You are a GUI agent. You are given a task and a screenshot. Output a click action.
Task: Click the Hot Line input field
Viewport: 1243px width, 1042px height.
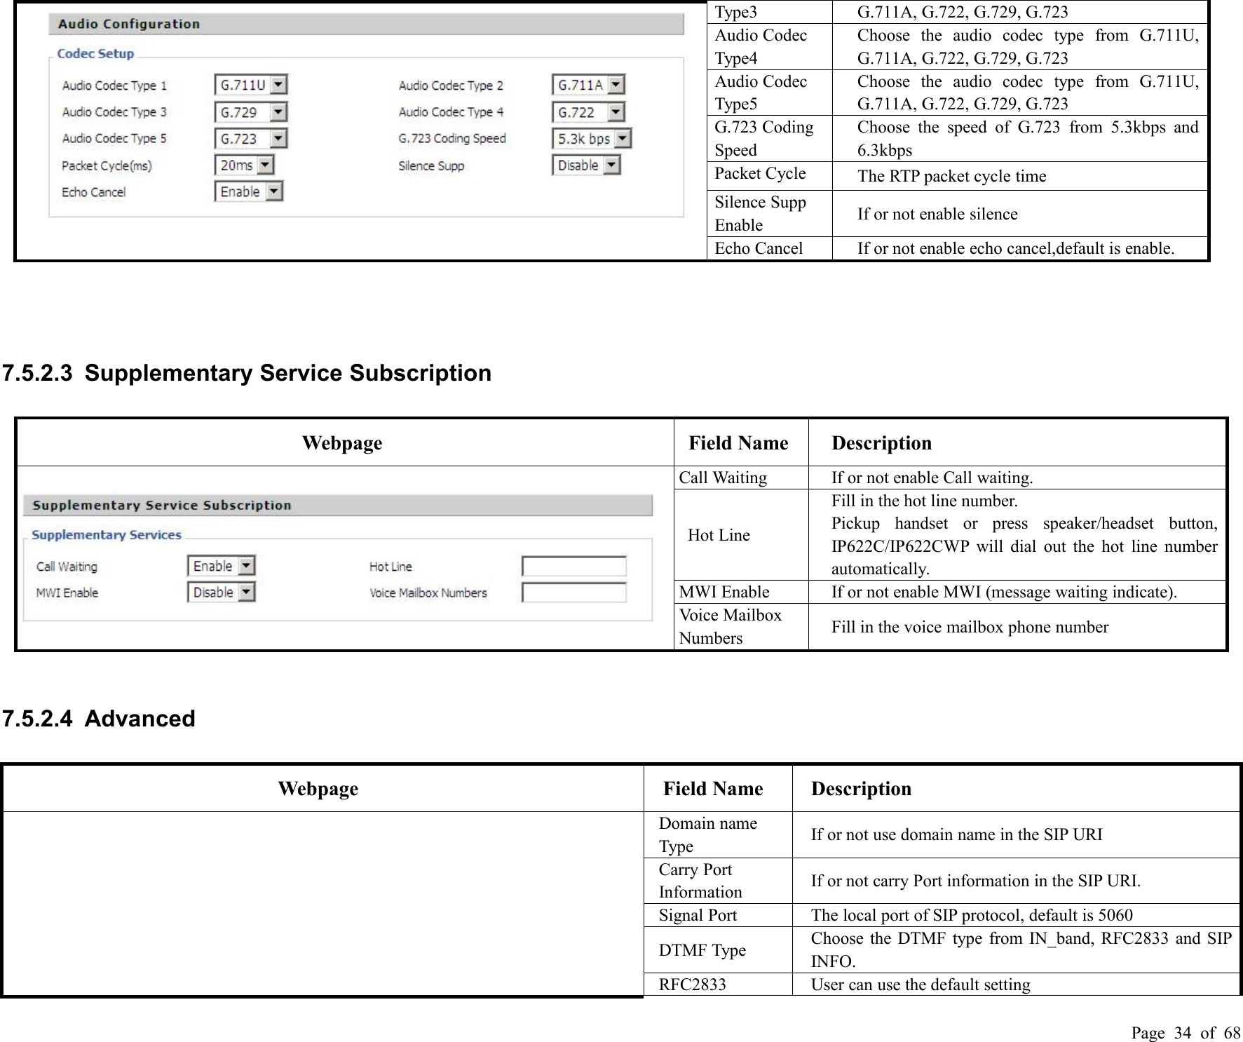pos(574,567)
